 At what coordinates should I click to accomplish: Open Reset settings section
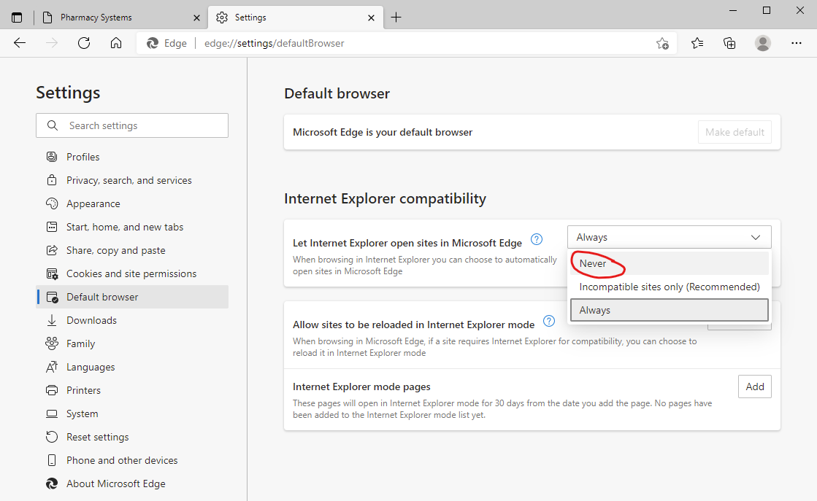(x=97, y=436)
